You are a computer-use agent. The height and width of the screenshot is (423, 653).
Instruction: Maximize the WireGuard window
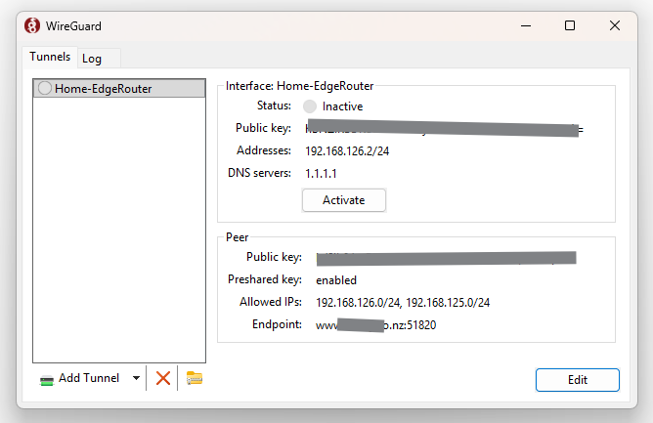570,26
